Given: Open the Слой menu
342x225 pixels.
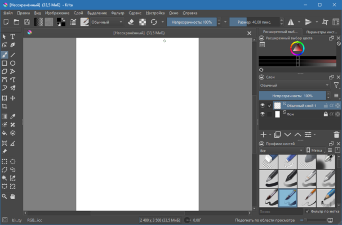Looking at the screenshot, I should point(78,13).
